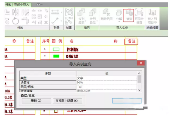Click the 文字 value cell
This screenshot has height=118, width=171.
tap(107, 78)
